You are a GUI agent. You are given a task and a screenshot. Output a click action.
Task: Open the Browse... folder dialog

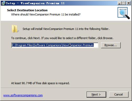point(111,45)
